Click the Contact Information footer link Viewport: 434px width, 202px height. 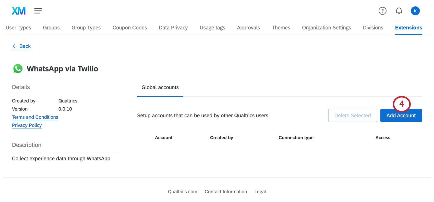pyautogui.click(x=226, y=192)
